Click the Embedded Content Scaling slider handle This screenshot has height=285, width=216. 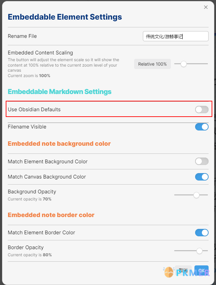tap(184, 64)
